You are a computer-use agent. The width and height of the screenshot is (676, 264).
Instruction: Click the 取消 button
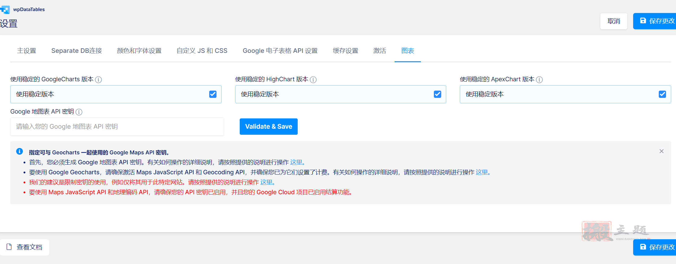614,21
